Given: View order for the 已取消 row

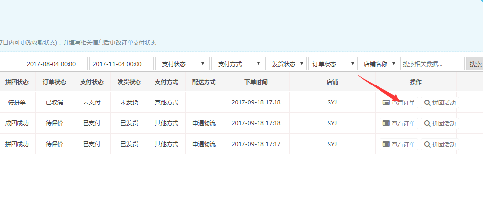Looking at the screenshot, I should [x=399, y=102].
